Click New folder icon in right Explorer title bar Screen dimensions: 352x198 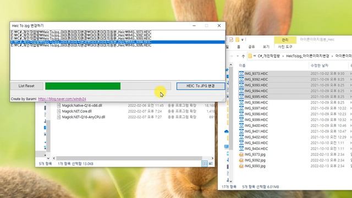(x=237, y=40)
